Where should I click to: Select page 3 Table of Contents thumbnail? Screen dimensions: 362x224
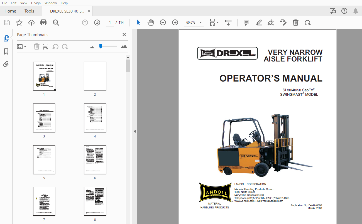pos(44,118)
